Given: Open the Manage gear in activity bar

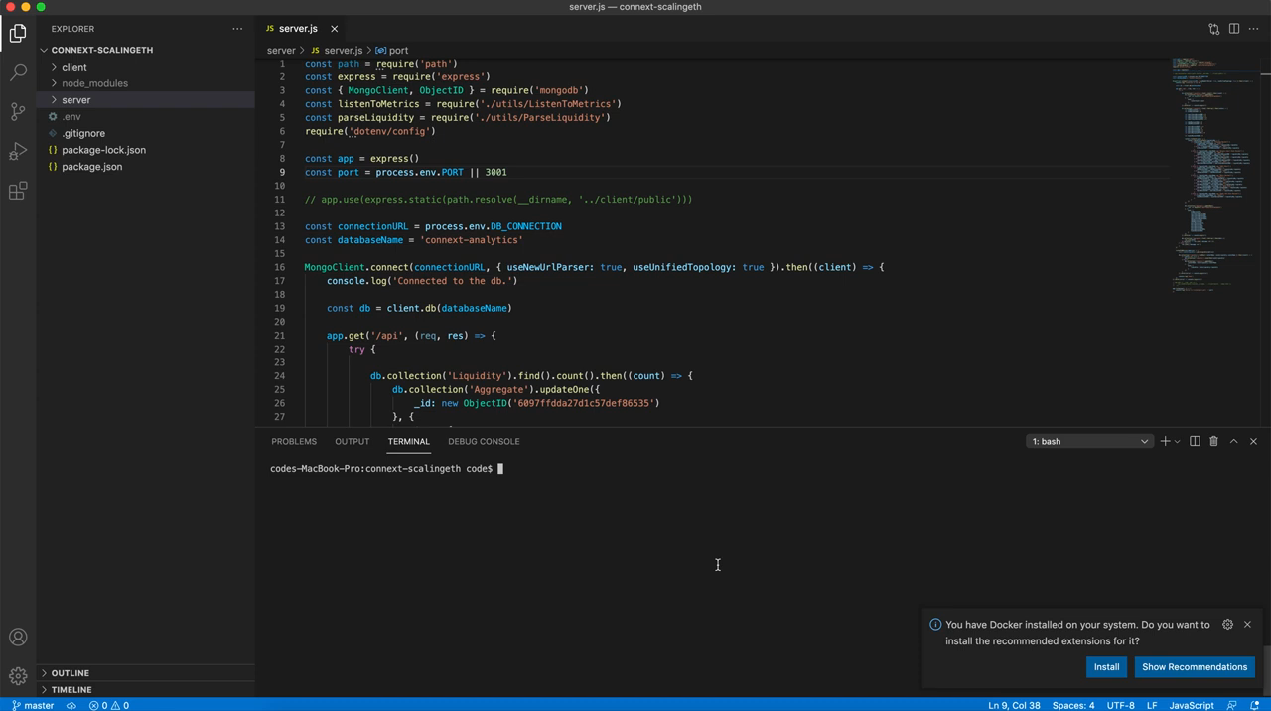Looking at the screenshot, I should pyautogui.click(x=18, y=676).
